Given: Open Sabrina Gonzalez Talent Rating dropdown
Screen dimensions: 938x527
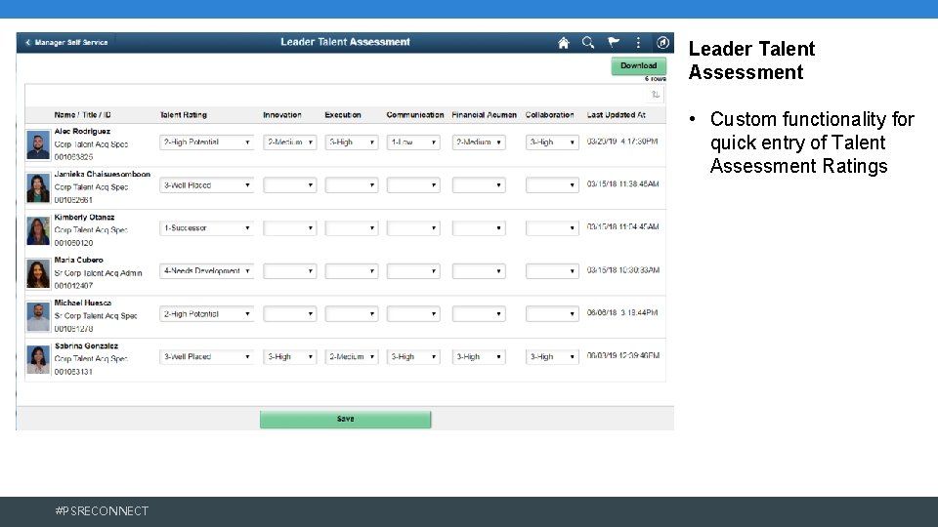Looking at the screenshot, I should [206, 357].
